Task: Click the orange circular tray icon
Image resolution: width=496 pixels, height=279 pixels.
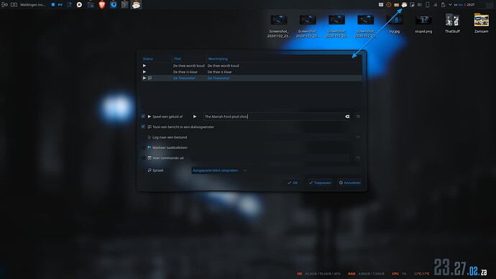Action: coord(389,5)
